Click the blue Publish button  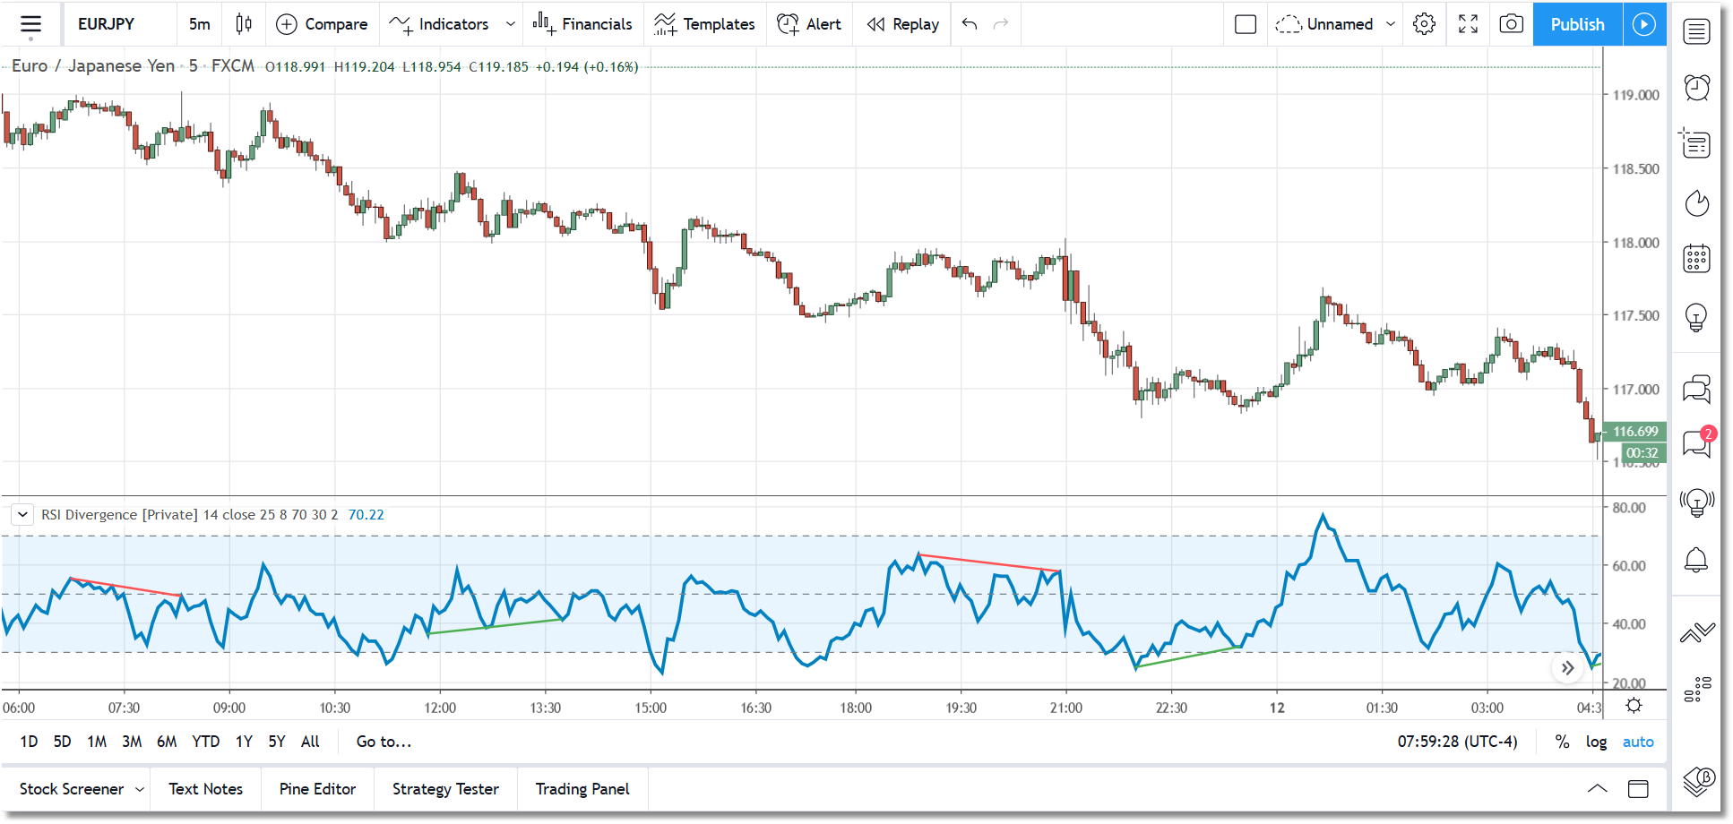click(1577, 24)
